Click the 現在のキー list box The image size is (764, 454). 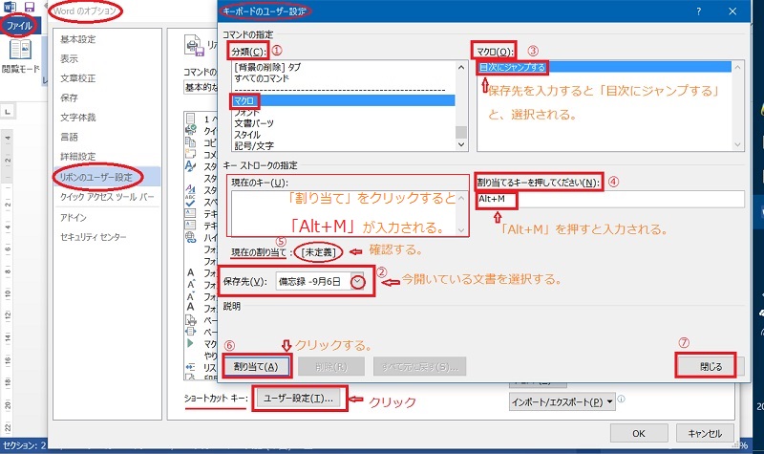pos(349,213)
